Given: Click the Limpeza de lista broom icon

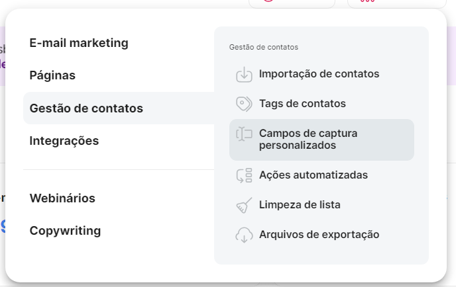Looking at the screenshot, I should point(245,205).
